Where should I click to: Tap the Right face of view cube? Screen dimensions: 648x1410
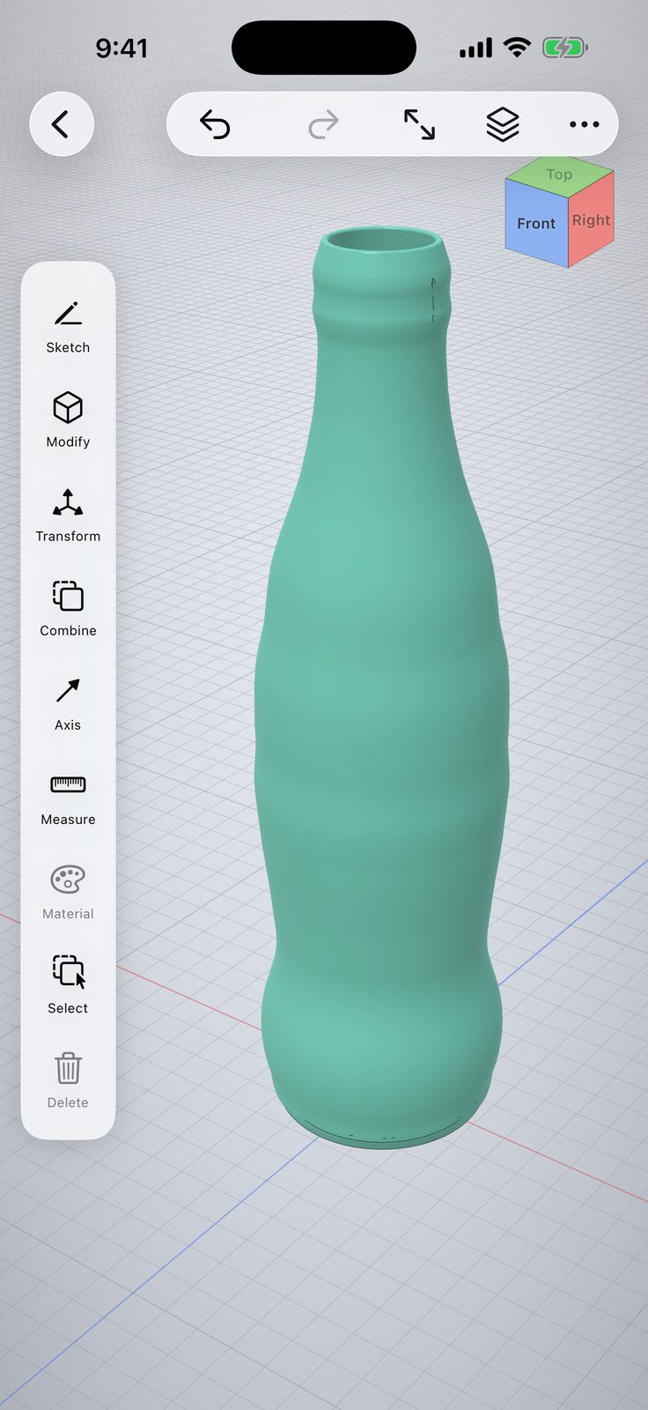(591, 220)
